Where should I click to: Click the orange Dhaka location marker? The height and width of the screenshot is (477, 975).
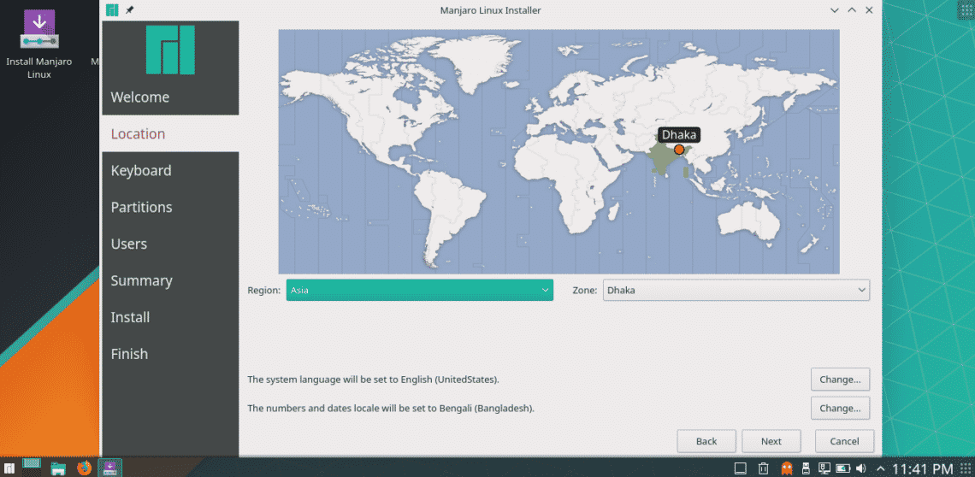coord(679,150)
